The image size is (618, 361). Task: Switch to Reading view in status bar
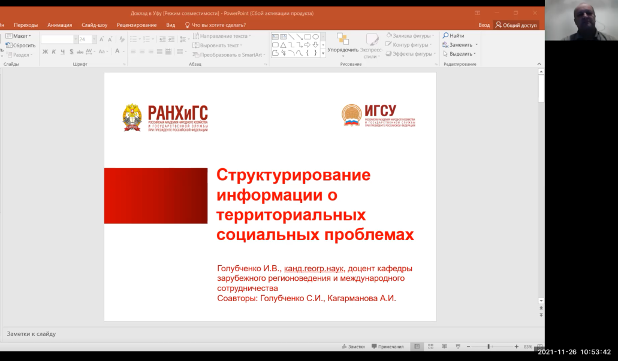click(444, 347)
